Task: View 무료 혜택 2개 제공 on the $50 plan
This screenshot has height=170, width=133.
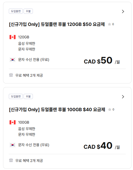Action: point(29,75)
